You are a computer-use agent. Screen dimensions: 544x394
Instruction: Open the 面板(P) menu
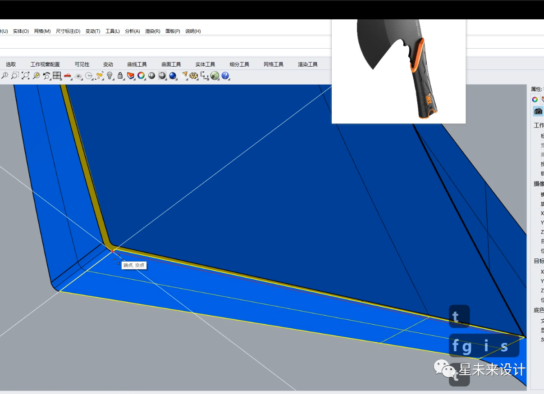pos(173,31)
